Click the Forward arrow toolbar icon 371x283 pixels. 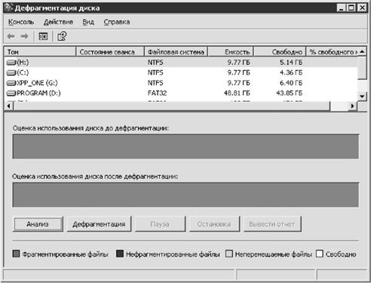25,36
